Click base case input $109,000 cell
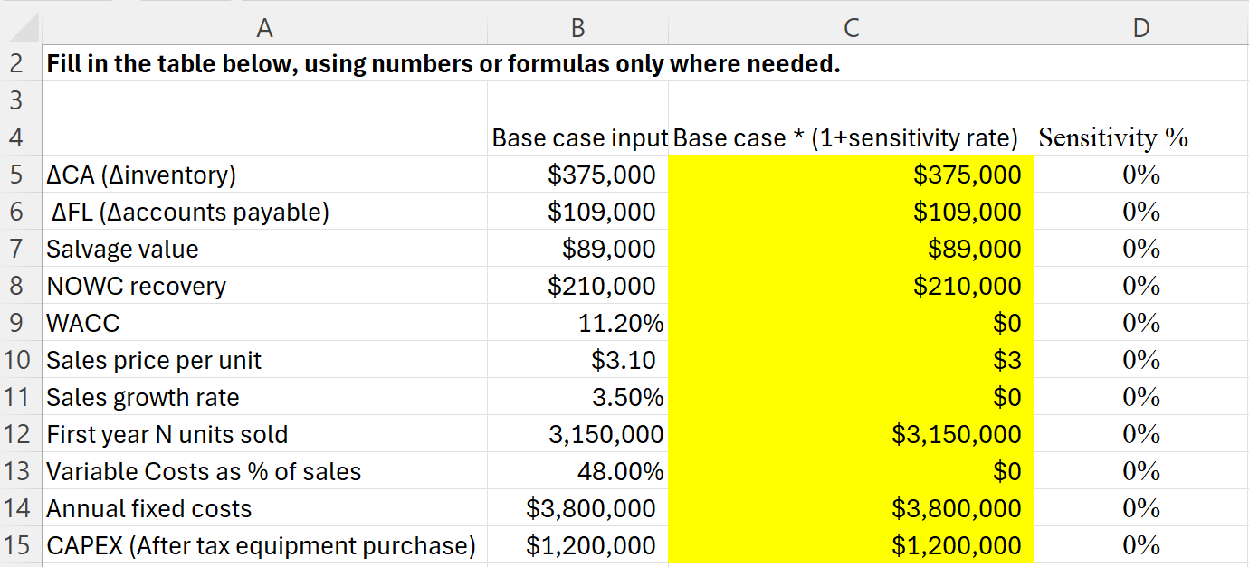The width and height of the screenshot is (1249, 567). [577, 212]
